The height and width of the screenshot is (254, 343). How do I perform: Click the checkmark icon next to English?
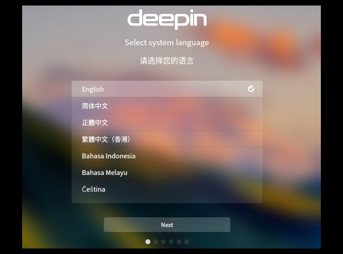click(251, 89)
